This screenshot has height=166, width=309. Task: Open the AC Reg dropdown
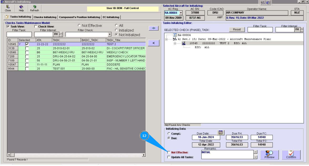point(181,13)
